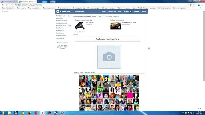This screenshot has height=115, width=205.
Task: Click the birthday reminder text
Action: coord(62,47)
